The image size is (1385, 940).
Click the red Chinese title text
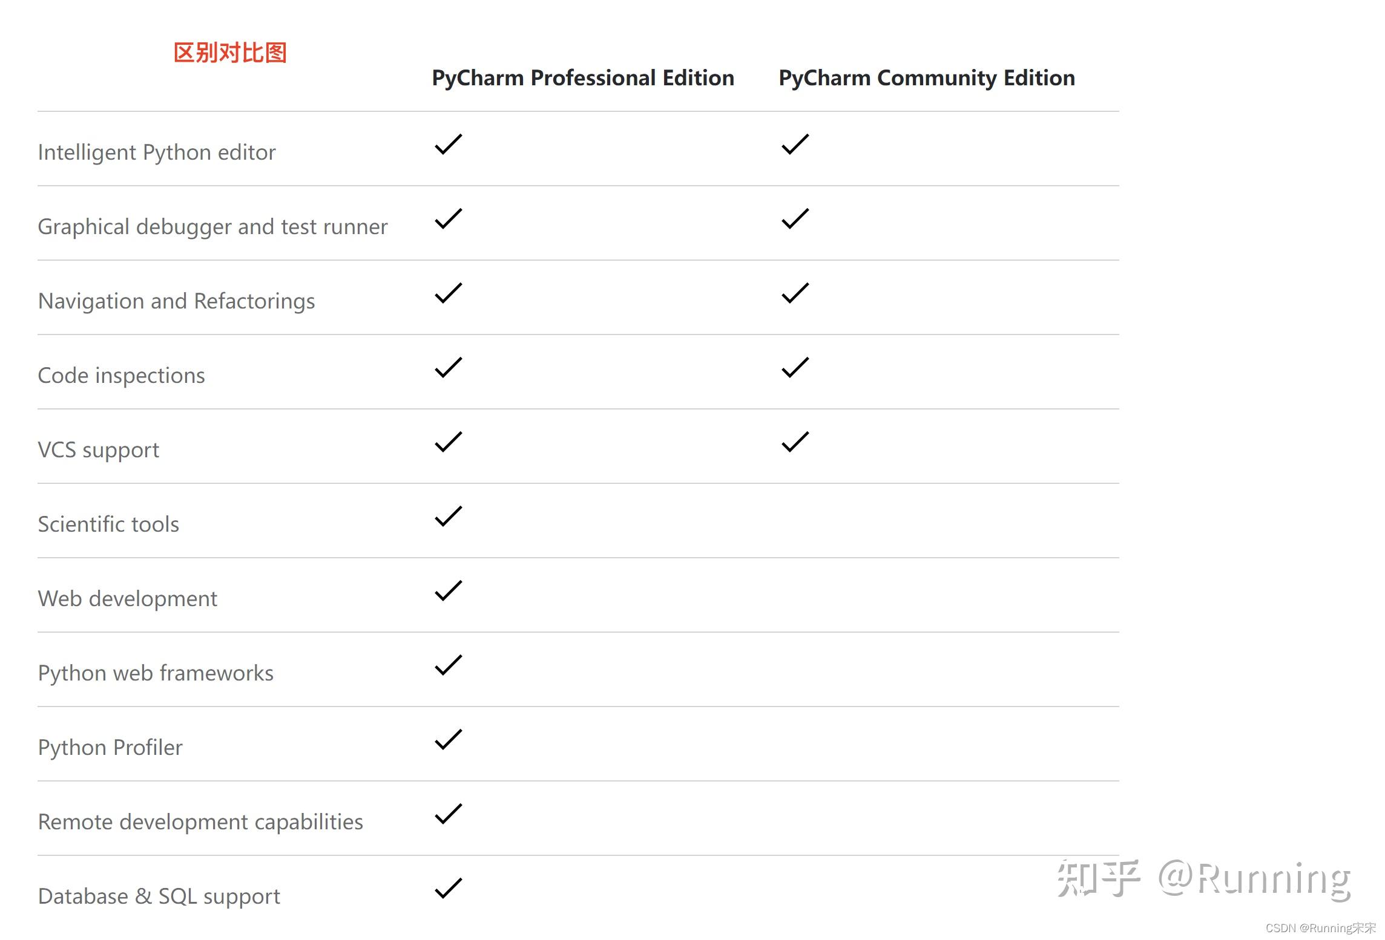pos(230,53)
